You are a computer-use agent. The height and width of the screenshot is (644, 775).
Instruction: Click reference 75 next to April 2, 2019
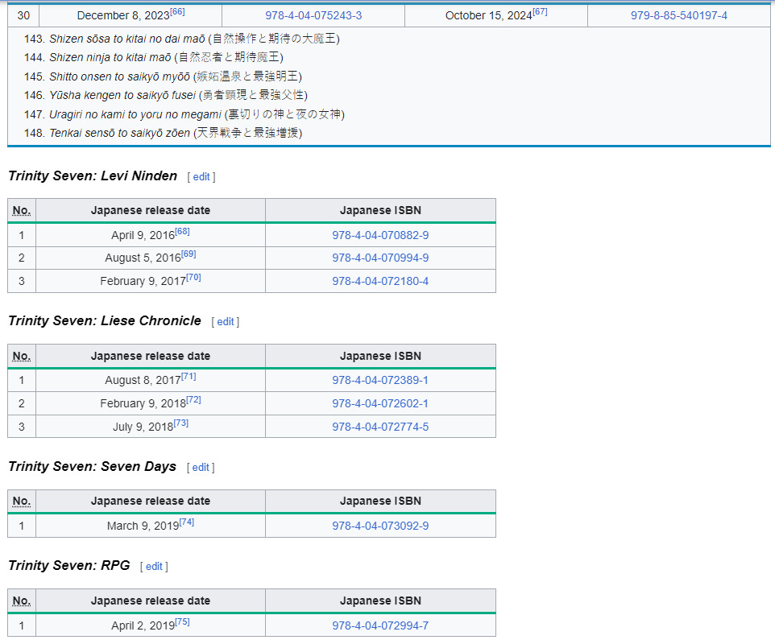[182, 621]
